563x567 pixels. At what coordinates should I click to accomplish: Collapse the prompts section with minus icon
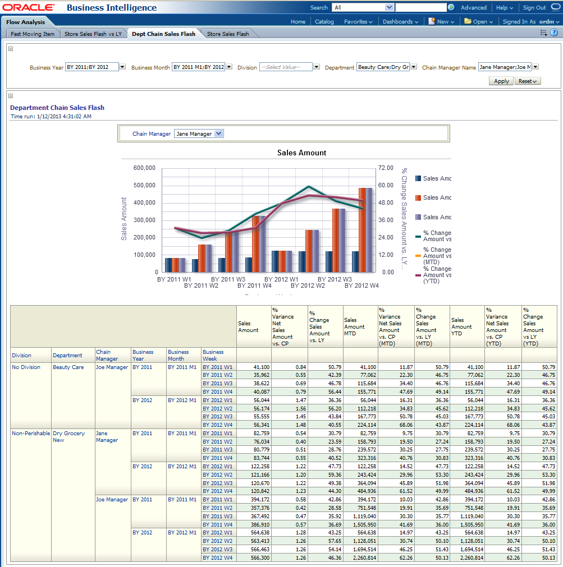click(11, 49)
